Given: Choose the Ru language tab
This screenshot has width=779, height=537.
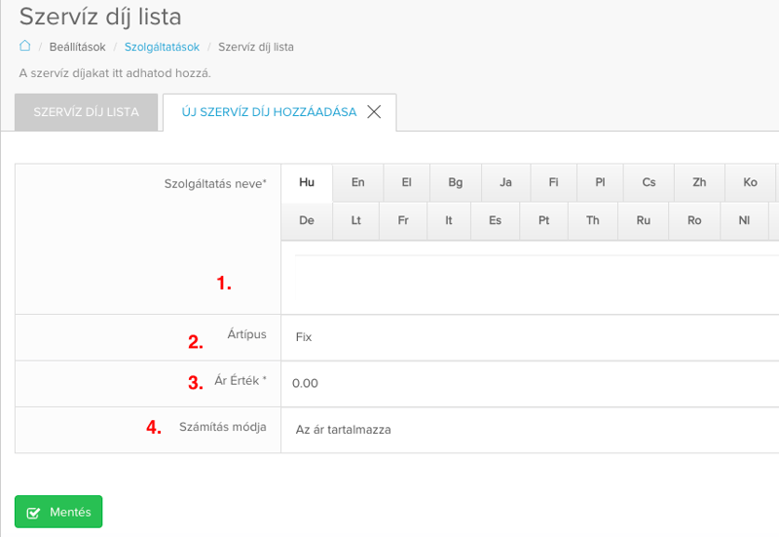Looking at the screenshot, I should (x=644, y=220).
